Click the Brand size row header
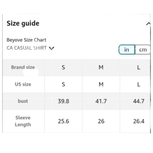 [23, 67]
